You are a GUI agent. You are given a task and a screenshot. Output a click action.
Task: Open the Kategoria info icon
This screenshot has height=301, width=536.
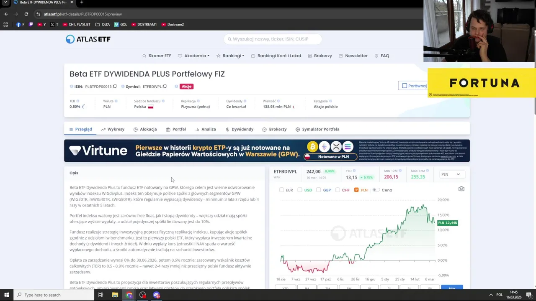pos(330,101)
